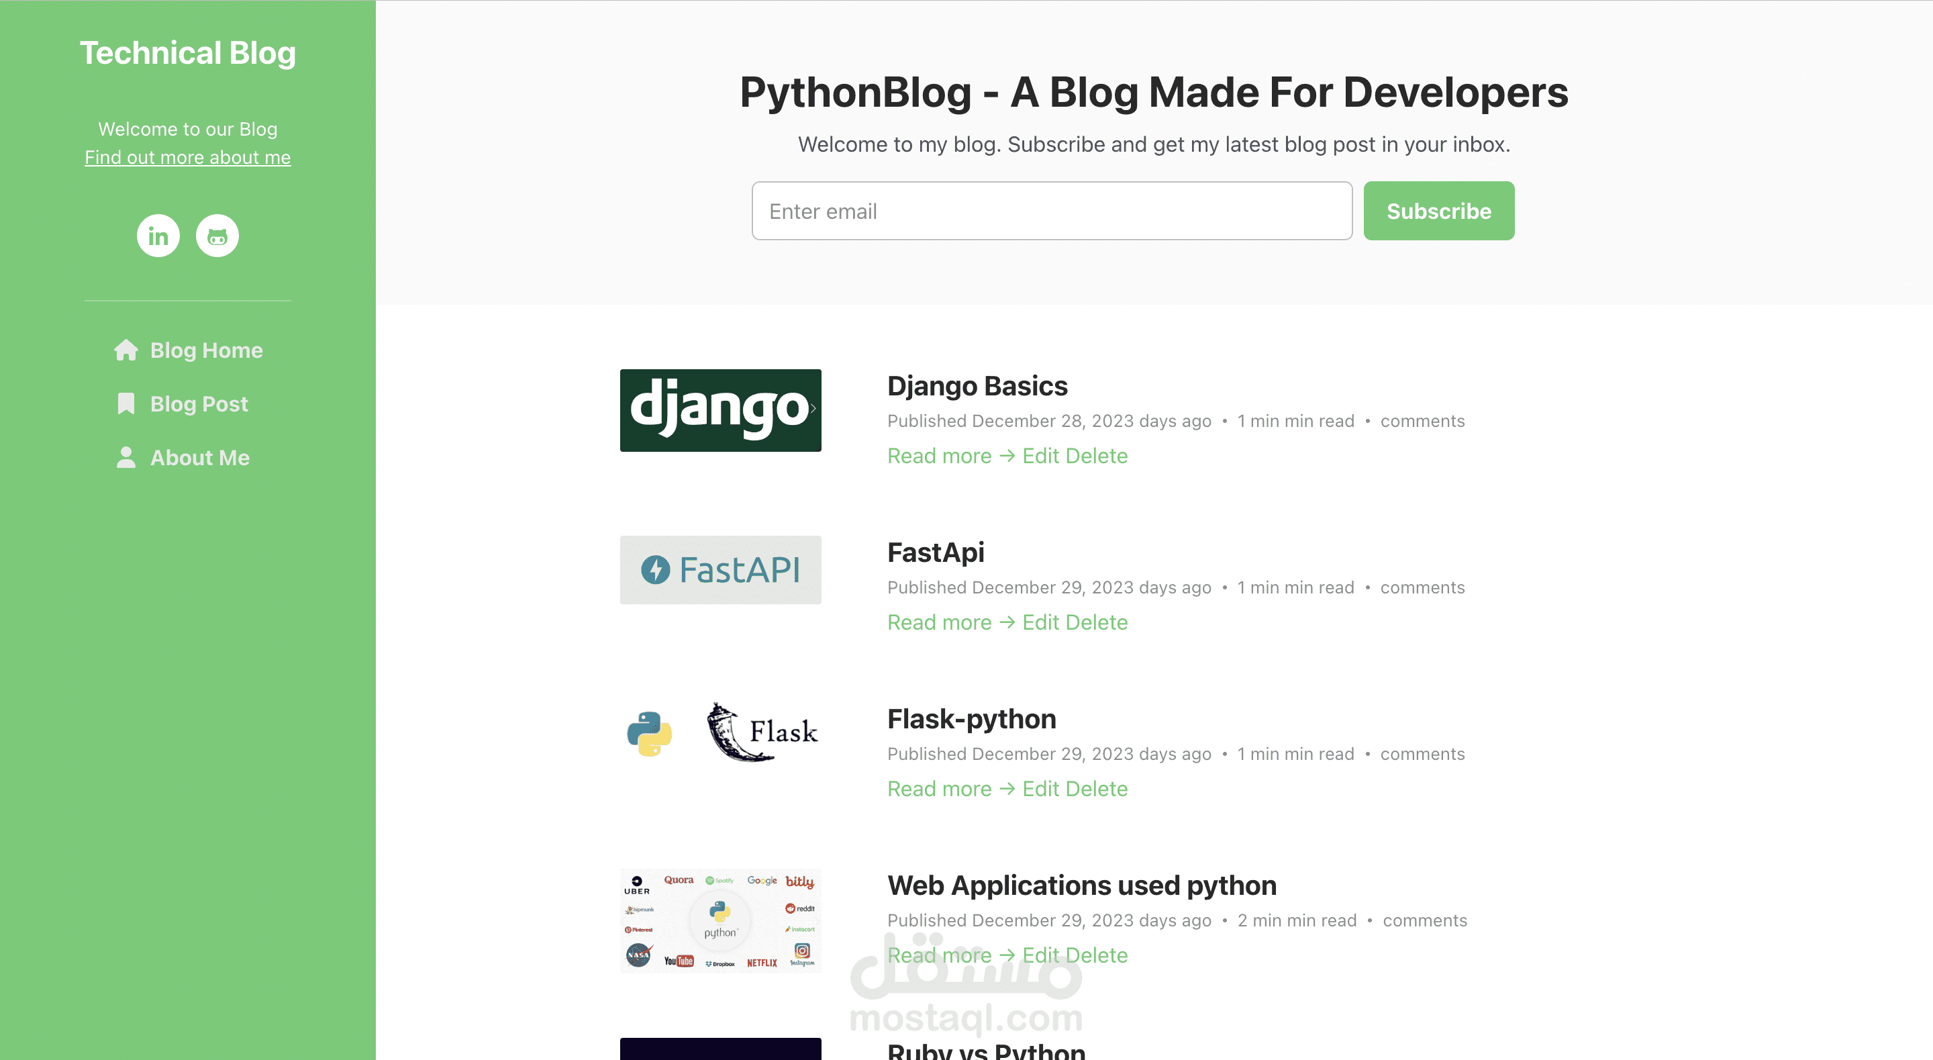Read more of Web Applications used python
This screenshot has width=1933, height=1060.
click(951, 956)
